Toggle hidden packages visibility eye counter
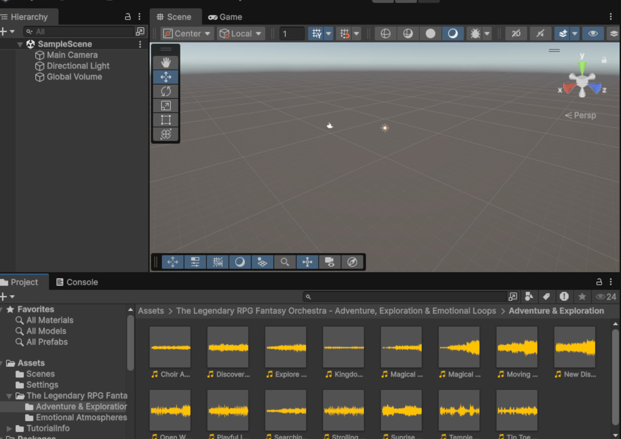This screenshot has height=439, width=621. click(x=606, y=296)
